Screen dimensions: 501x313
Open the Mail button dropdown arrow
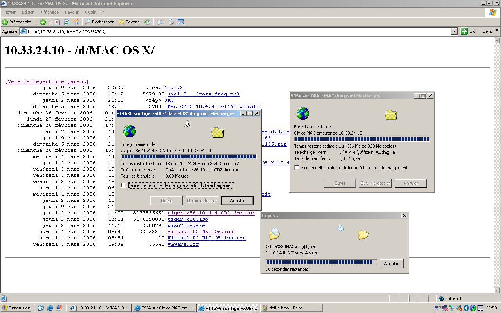164,22
